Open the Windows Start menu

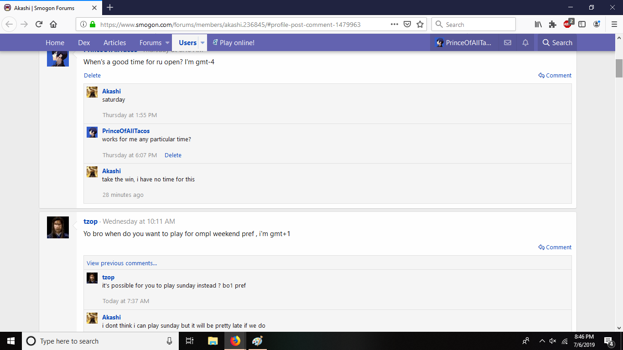pyautogui.click(x=11, y=341)
